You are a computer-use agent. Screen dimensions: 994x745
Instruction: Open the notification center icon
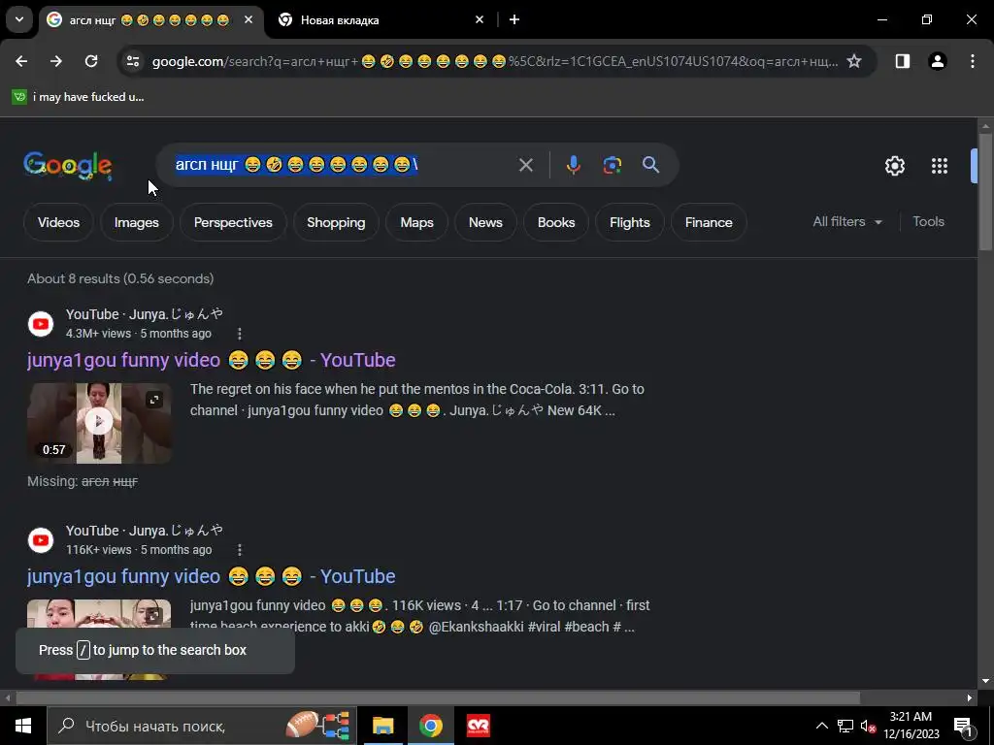tap(963, 726)
